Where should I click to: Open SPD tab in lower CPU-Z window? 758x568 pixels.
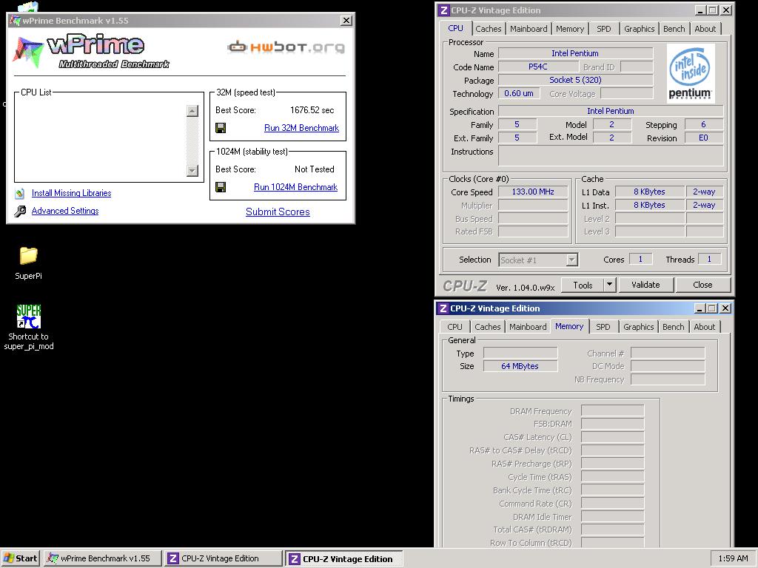tap(603, 327)
